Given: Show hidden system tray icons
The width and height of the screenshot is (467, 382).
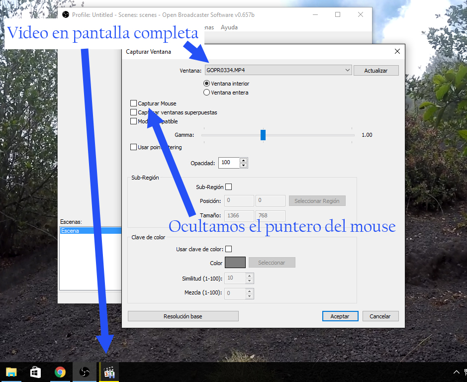Looking at the screenshot, I should click(456, 372).
